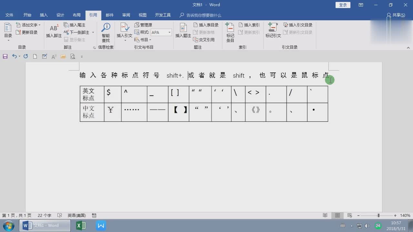413x232 pixels.
Task: Click the 英语(美国) language indicator
Action: click(76, 216)
